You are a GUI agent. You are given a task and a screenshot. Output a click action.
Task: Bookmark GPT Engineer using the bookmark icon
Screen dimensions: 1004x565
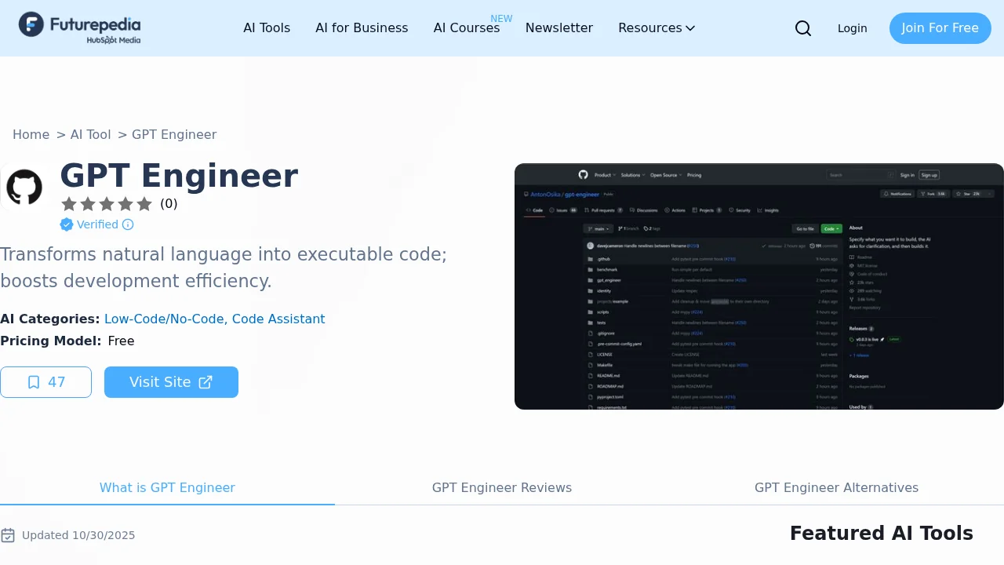pyautogui.click(x=33, y=382)
